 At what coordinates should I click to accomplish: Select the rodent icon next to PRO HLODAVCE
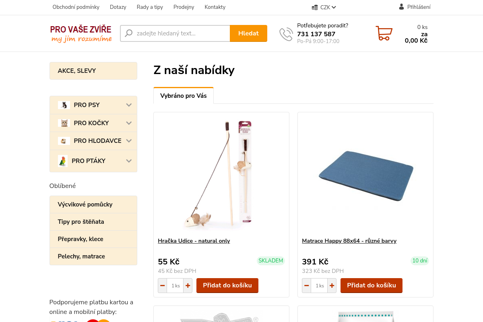64,141
